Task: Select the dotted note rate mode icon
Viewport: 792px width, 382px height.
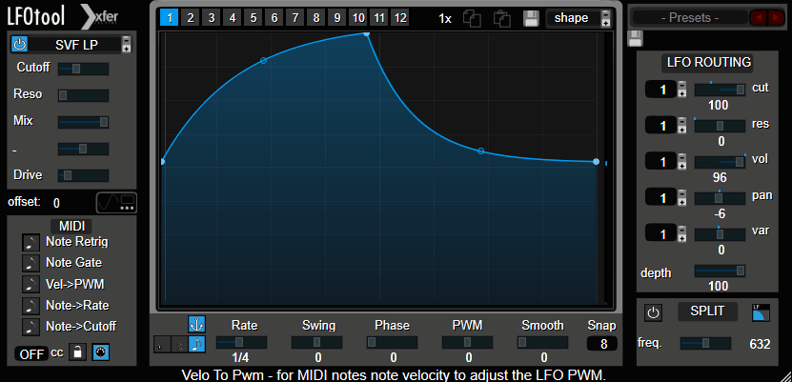Action: 162,344
